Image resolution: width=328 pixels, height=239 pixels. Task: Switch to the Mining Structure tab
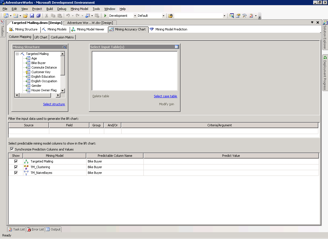coord(23,29)
